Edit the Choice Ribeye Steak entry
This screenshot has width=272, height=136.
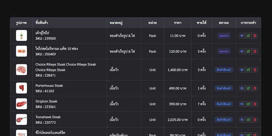248,70
